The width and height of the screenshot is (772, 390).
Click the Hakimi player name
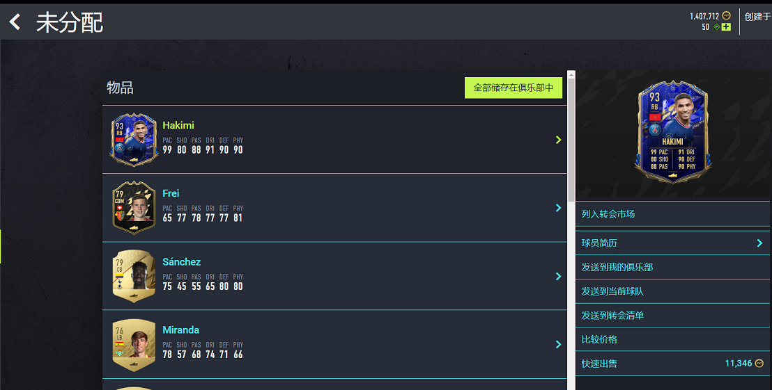click(x=178, y=125)
